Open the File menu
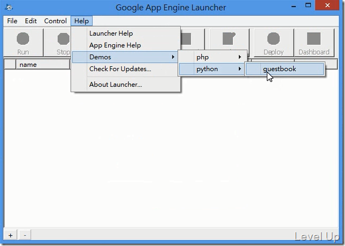The width and height of the screenshot is (345, 246). click(12, 21)
